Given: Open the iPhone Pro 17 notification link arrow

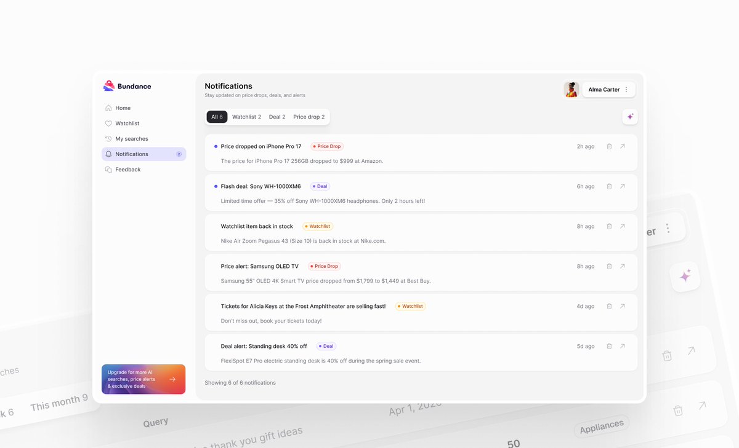Looking at the screenshot, I should [623, 146].
